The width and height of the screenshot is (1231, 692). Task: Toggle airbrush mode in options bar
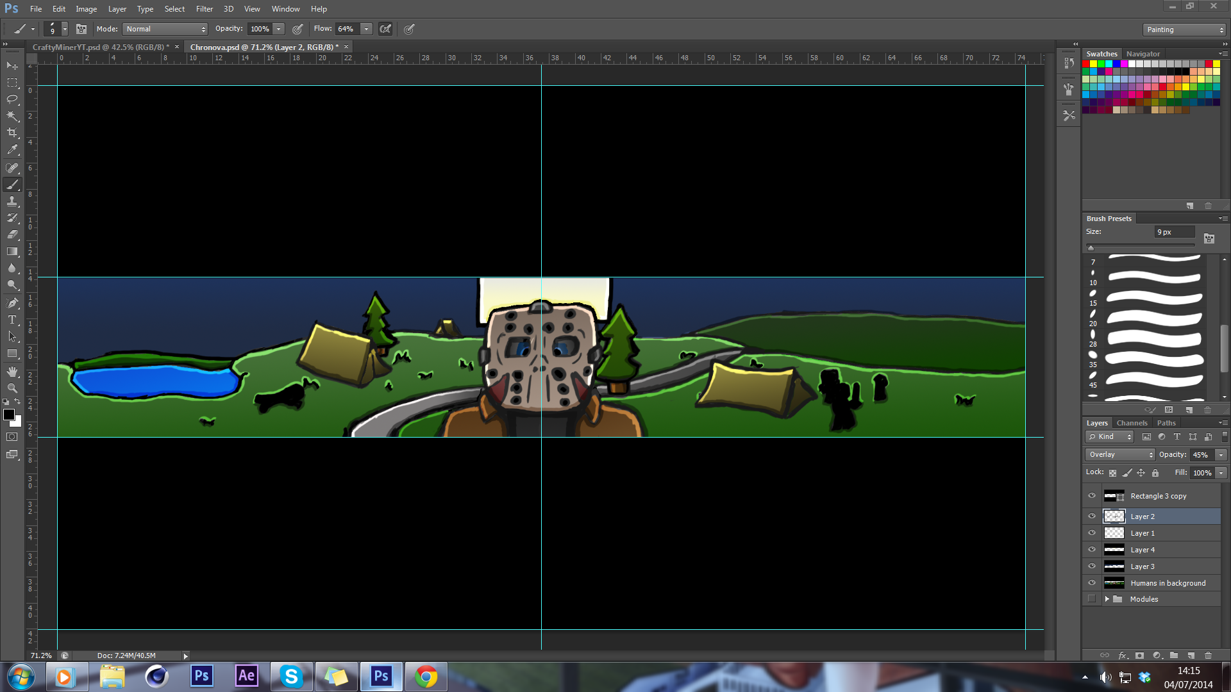click(385, 29)
